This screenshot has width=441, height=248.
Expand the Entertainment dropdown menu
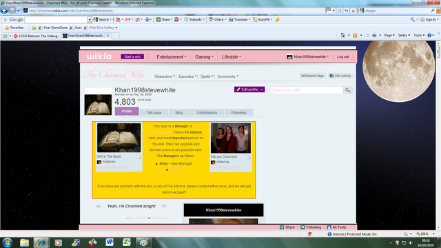(x=172, y=56)
